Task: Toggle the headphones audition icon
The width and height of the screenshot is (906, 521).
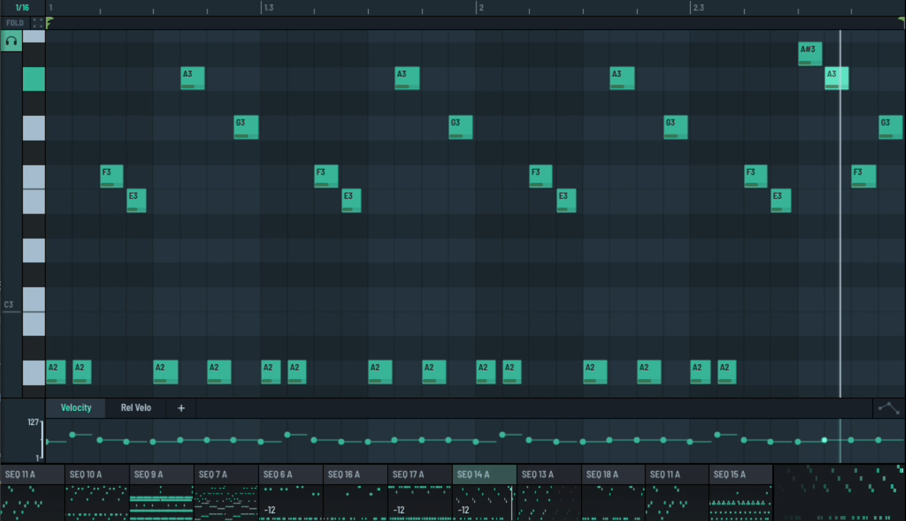Action: tap(11, 41)
